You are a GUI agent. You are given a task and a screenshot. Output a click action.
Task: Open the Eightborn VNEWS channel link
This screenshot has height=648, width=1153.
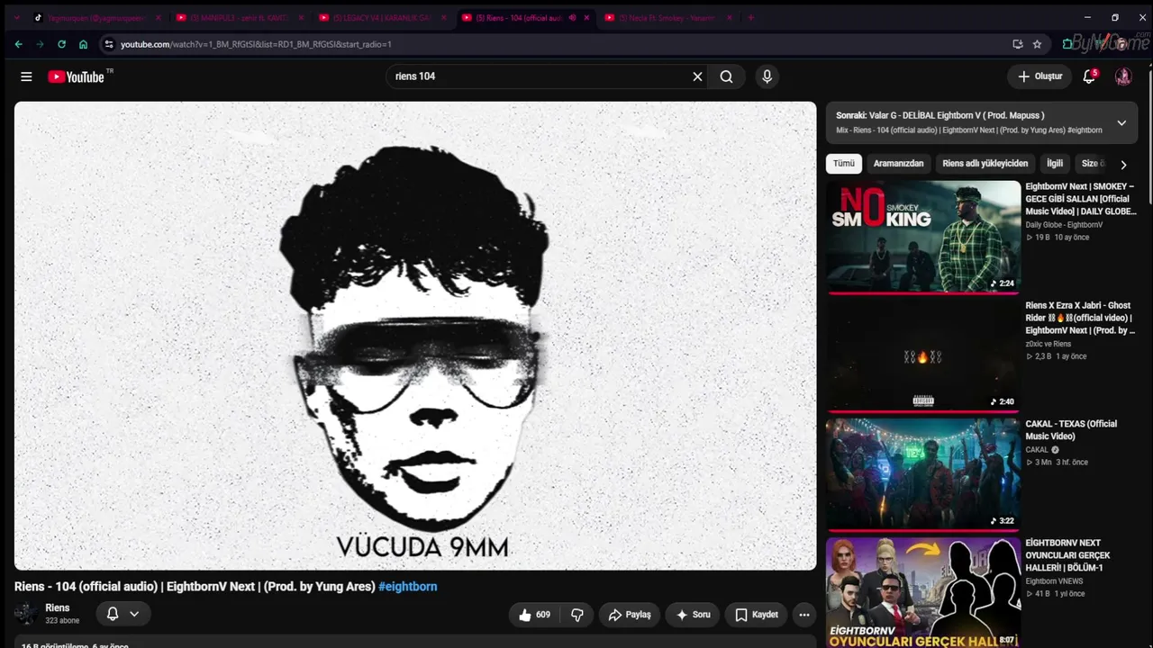click(x=1055, y=581)
